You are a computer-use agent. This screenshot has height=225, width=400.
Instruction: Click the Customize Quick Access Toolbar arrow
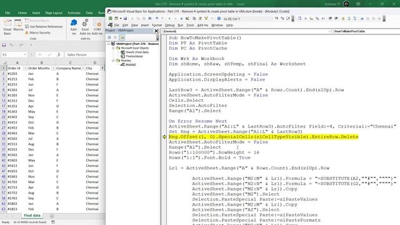(31, 45)
